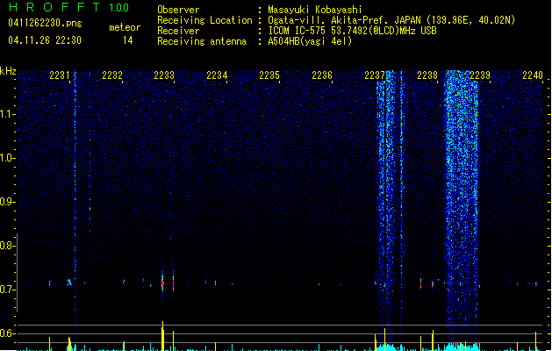The height and width of the screenshot is (351, 552).
Task: Click the tallest yellow level bar near 2233
Action: click(162, 336)
